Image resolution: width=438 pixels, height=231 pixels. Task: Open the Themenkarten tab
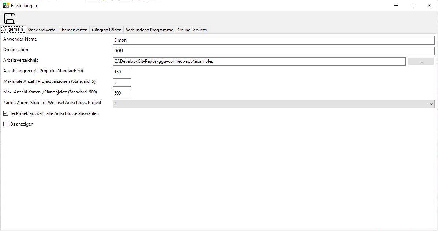pyautogui.click(x=74, y=30)
